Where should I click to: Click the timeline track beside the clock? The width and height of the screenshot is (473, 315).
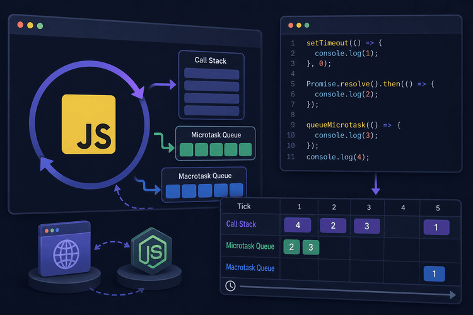click(347, 291)
